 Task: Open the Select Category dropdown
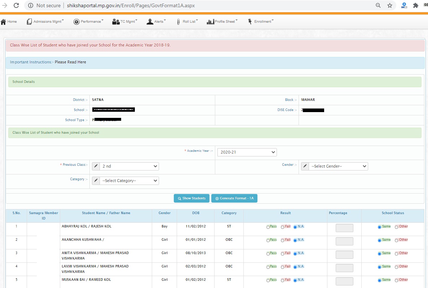click(x=129, y=181)
